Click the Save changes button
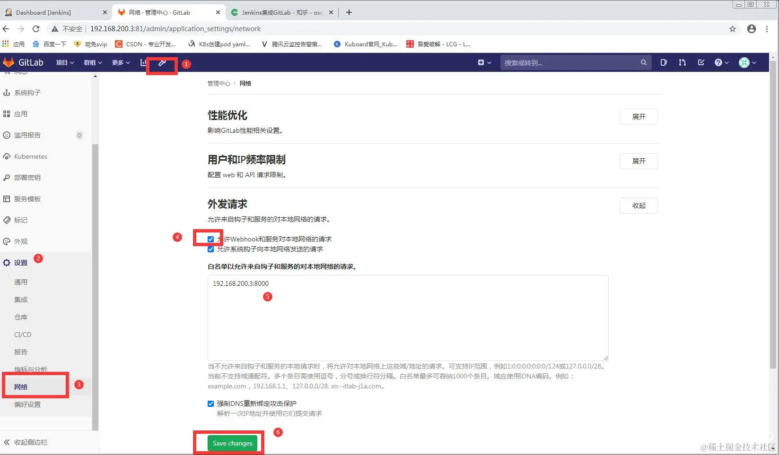The height and width of the screenshot is (455, 779). tap(231, 443)
